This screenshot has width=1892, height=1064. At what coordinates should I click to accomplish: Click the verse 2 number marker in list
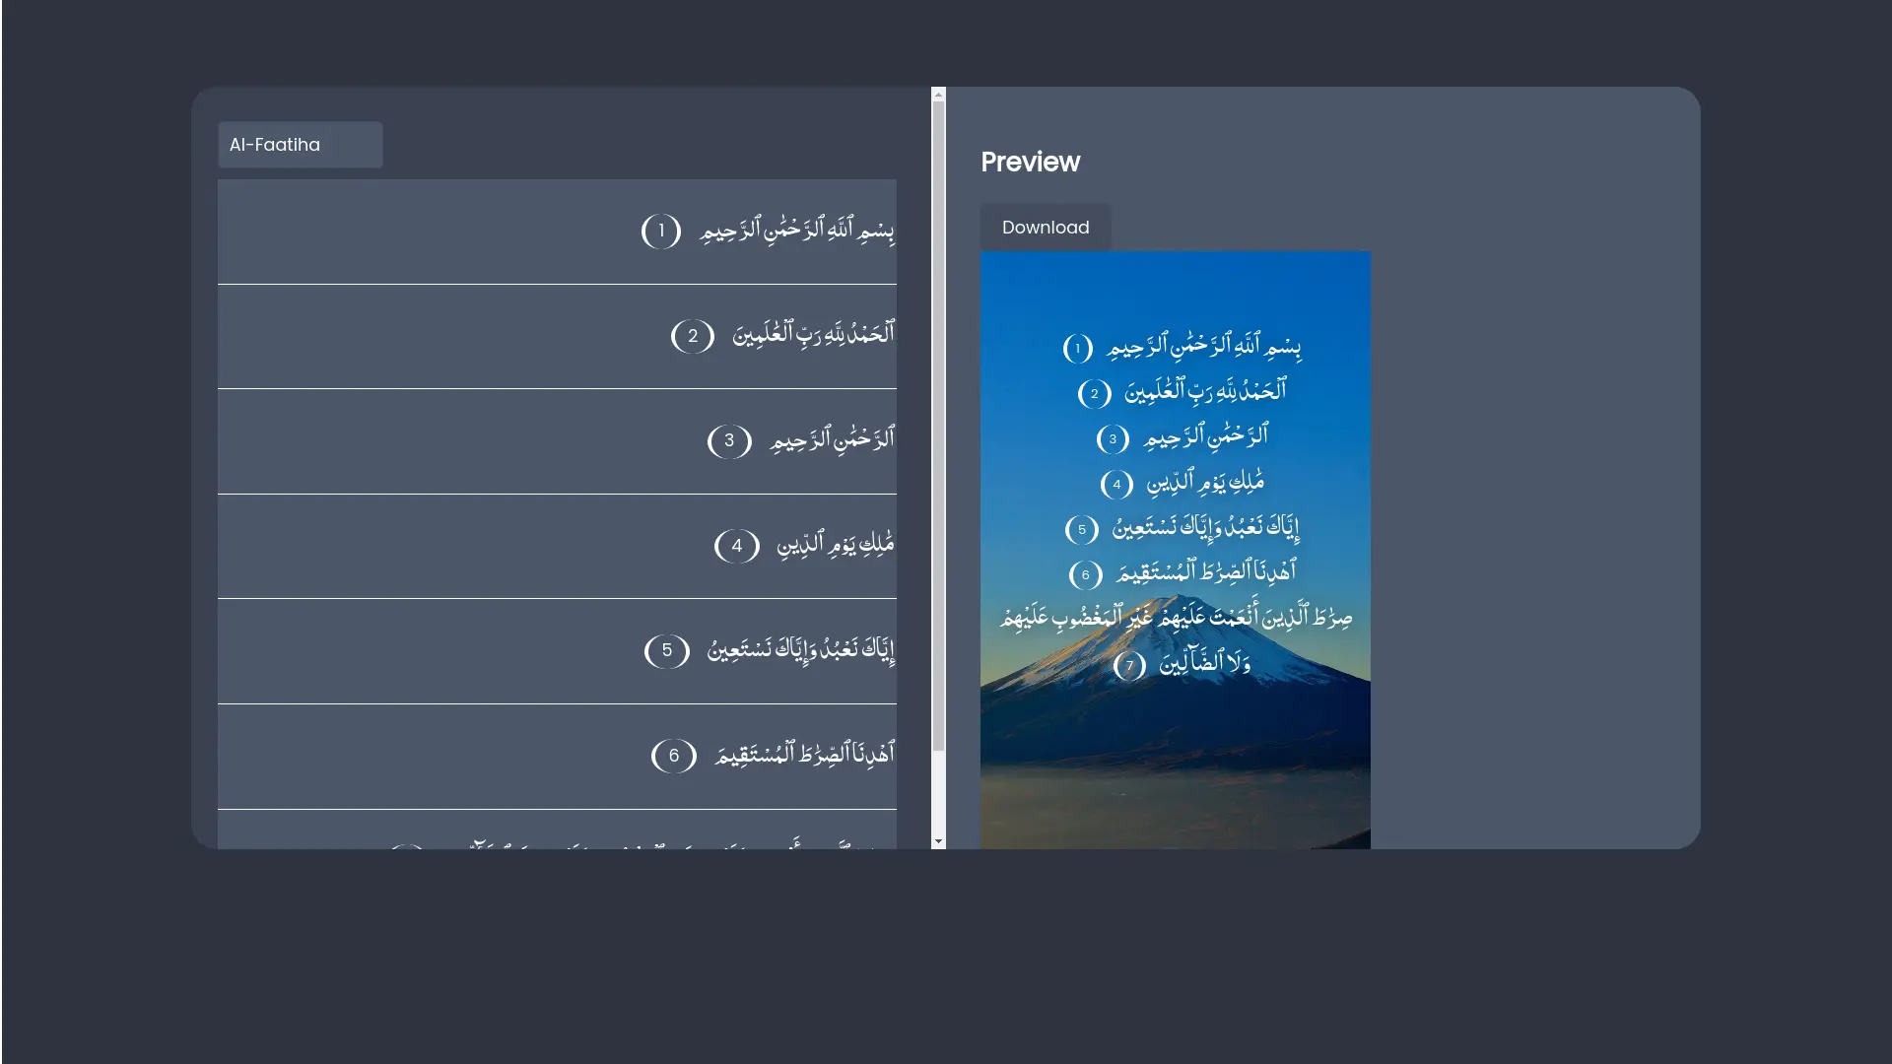[x=693, y=336]
